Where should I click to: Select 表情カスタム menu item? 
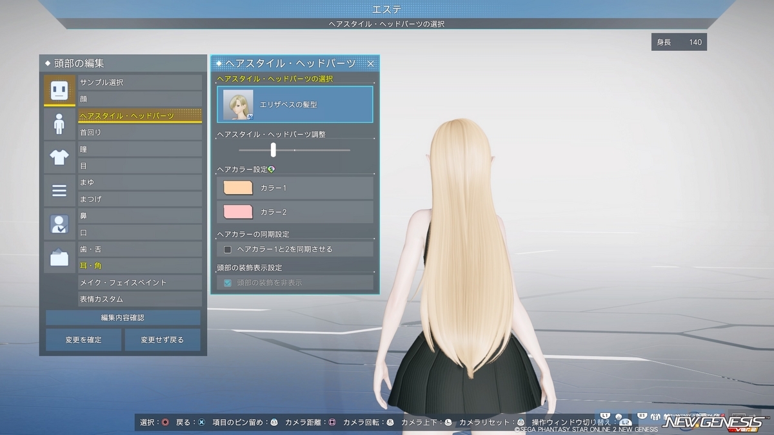click(x=140, y=300)
